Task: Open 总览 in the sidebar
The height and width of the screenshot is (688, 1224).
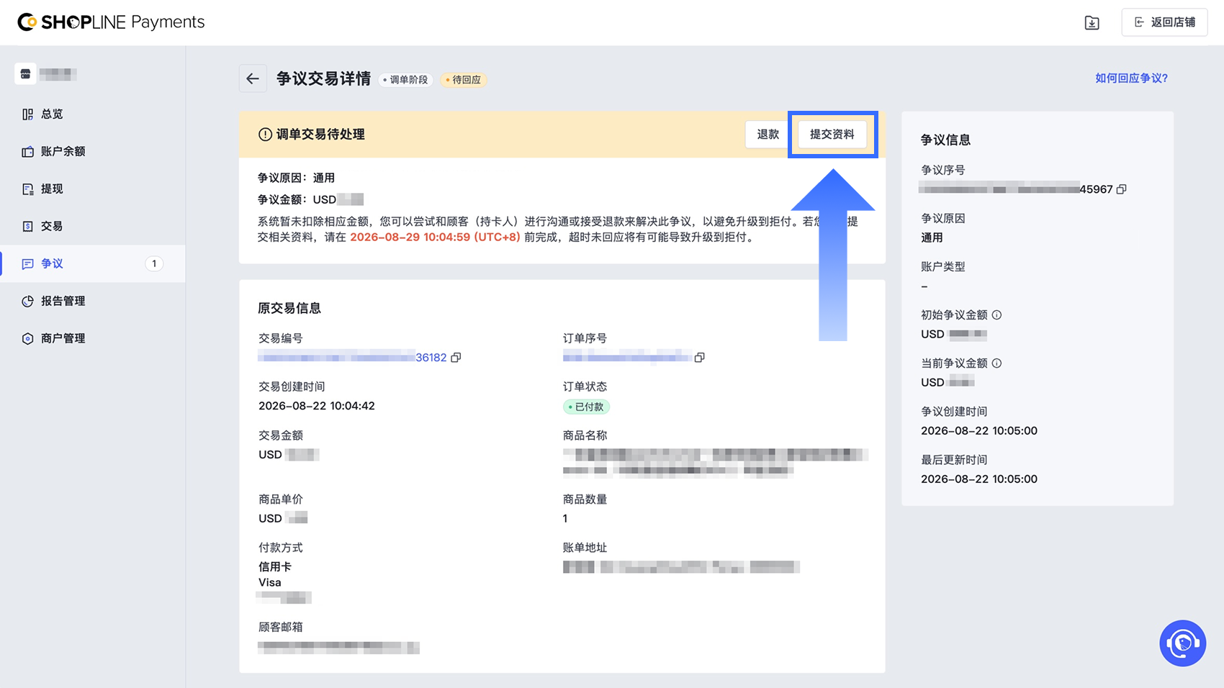Action: pyautogui.click(x=92, y=114)
